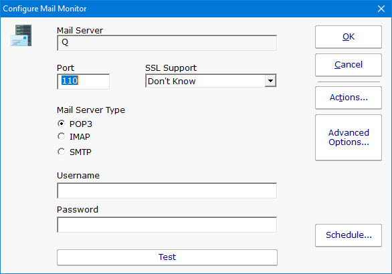Close the Configure Mail Monitor dialog
Image resolution: width=392 pixels, height=274 pixels.
(381, 9)
